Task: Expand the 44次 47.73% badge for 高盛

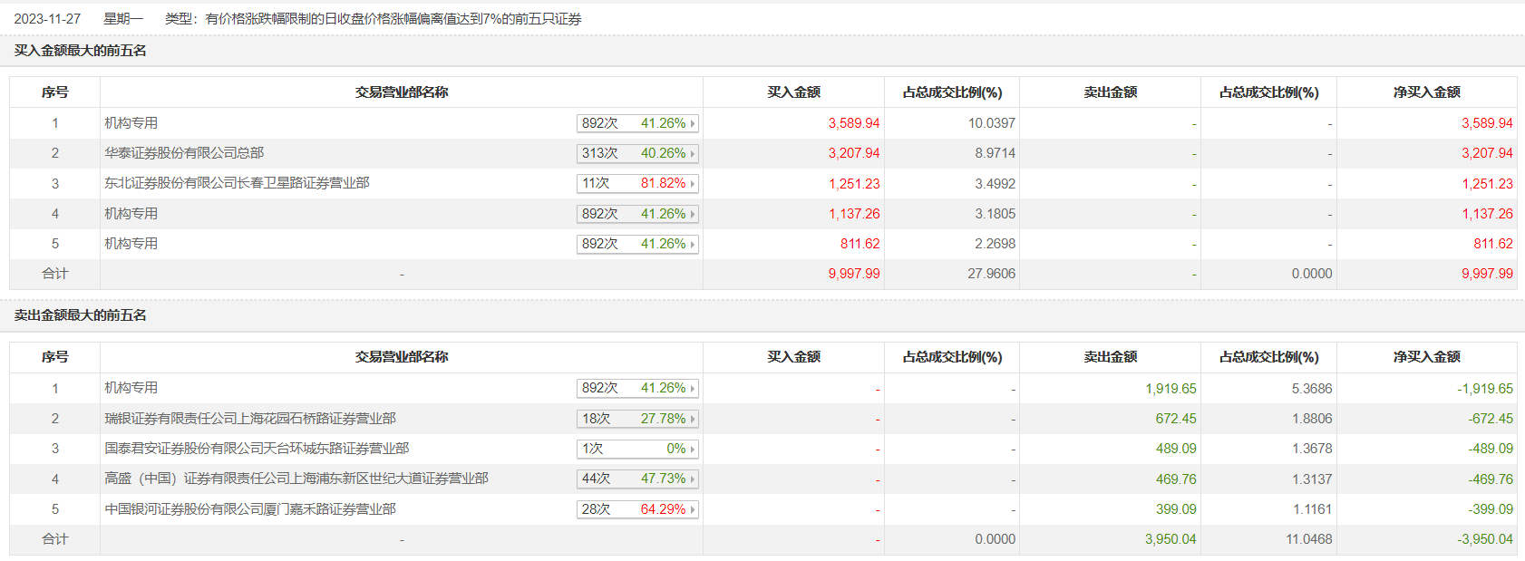Action: 637,479
